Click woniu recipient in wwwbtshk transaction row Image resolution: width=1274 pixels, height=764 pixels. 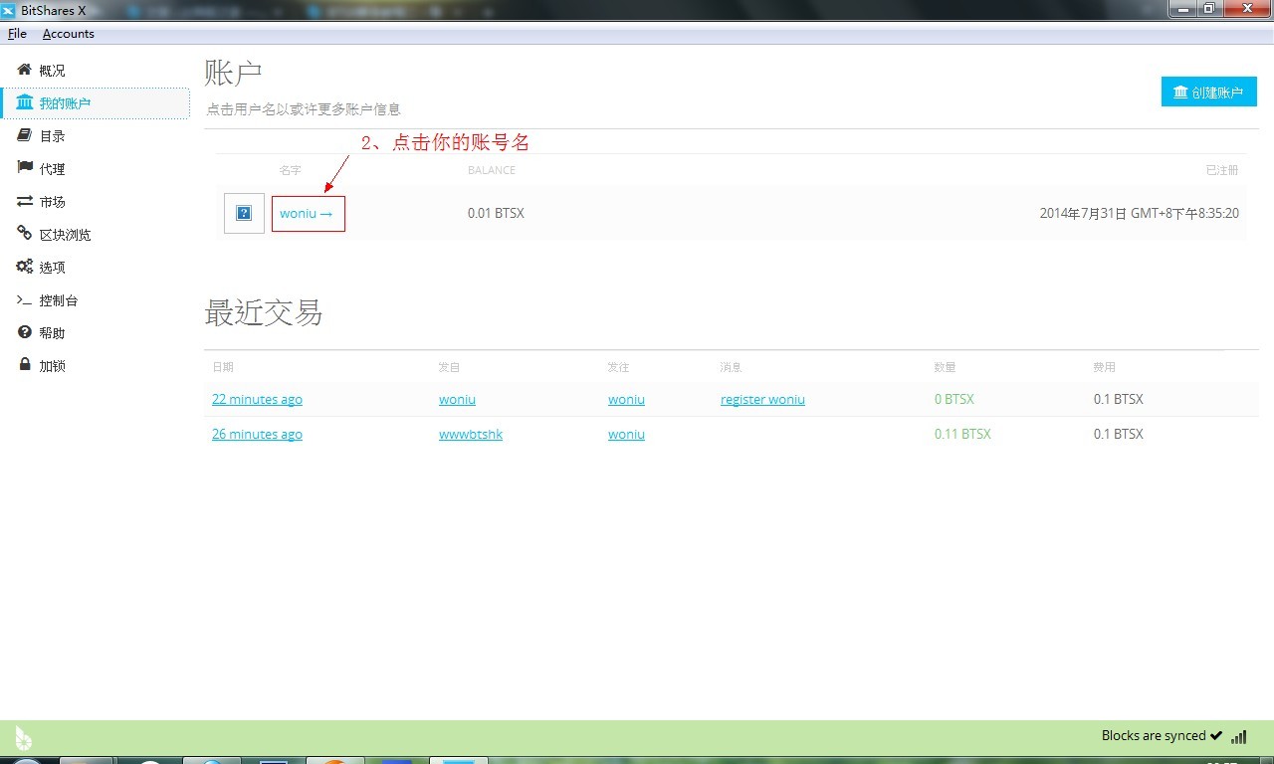[626, 434]
